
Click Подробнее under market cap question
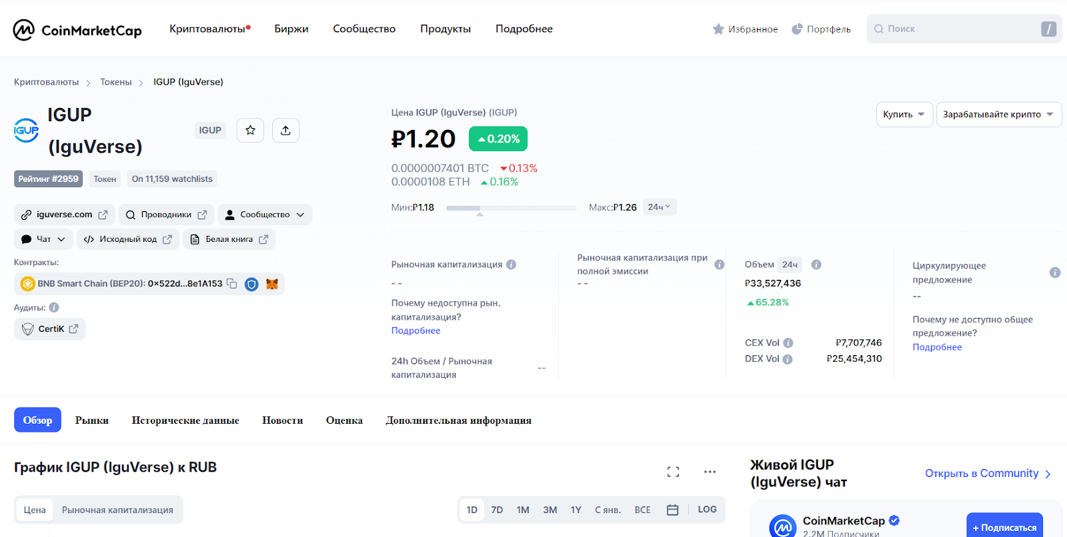click(x=416, y=331)
